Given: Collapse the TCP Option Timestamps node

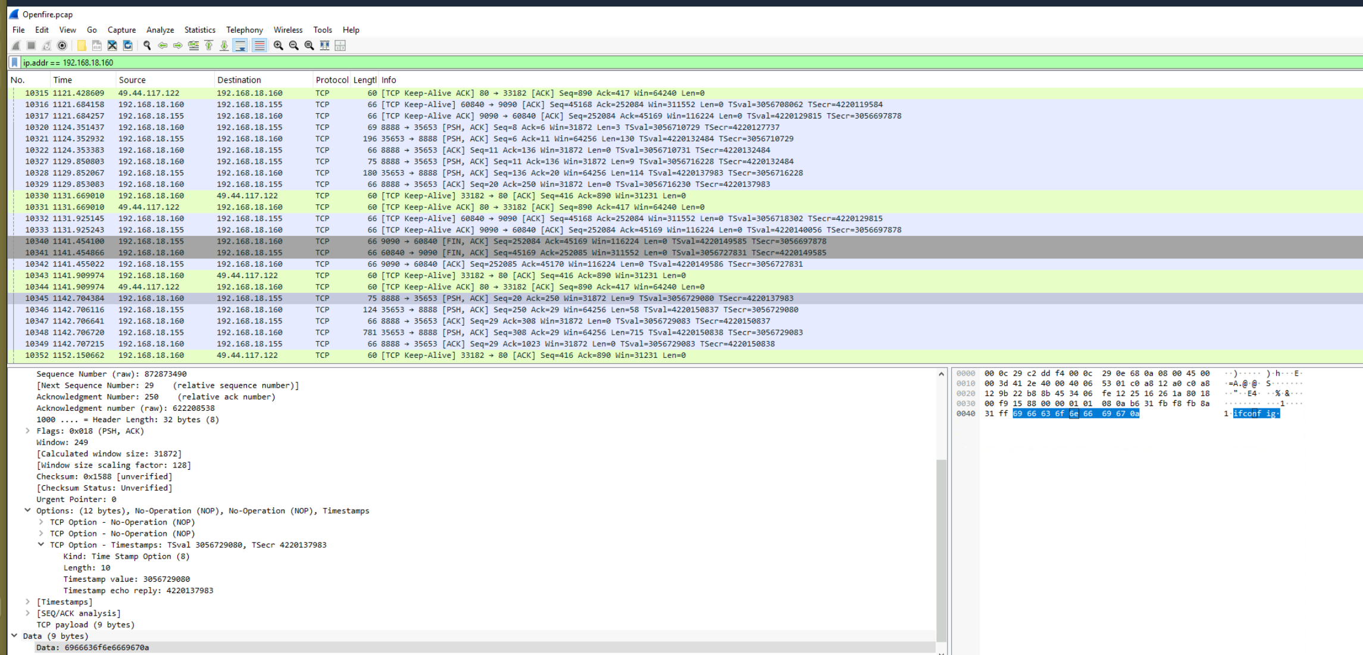Looking at the screenshot, I should click(42, 545).
